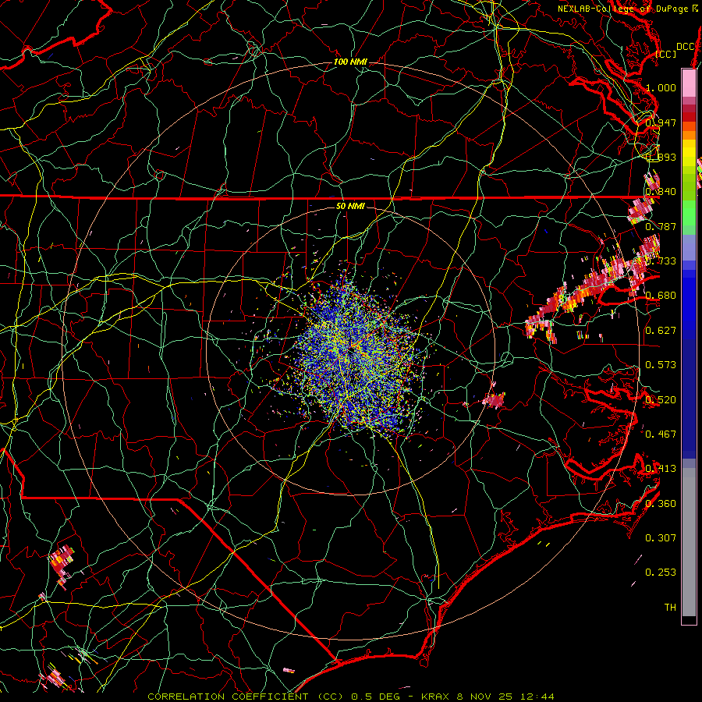
Task: Pick the dark navy segment of the color bar
Action: [x=689, y=394]
